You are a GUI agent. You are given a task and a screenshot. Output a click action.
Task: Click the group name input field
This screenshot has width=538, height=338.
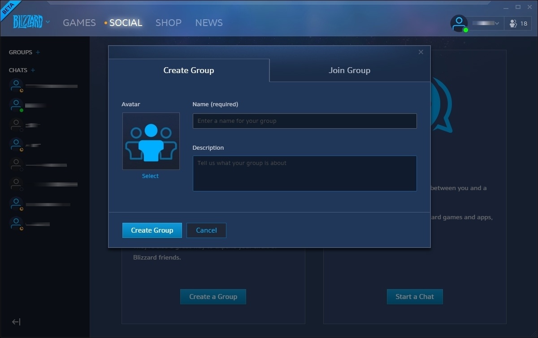pos(305,121)
